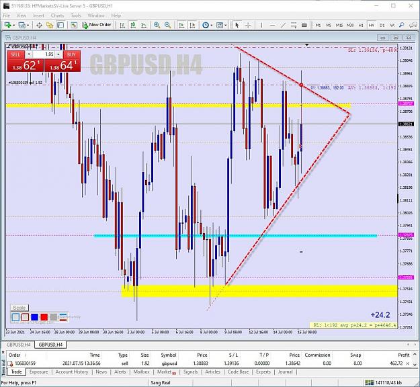Increase one-click lot volume arrow

click(58, 54)
